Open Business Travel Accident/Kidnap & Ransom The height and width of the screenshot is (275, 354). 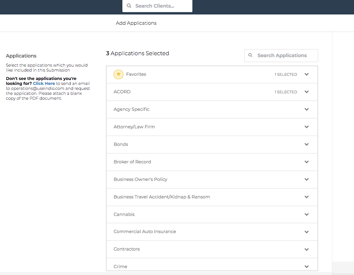[x=162, y=197]
